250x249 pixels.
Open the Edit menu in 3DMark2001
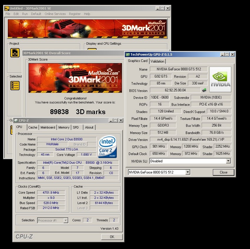tap(16, 14)
